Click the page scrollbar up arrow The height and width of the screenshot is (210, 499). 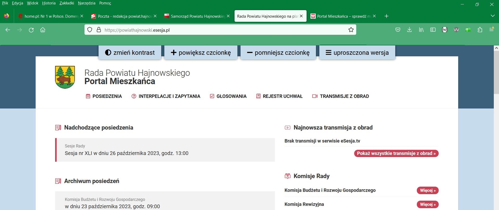coord(496,48)
